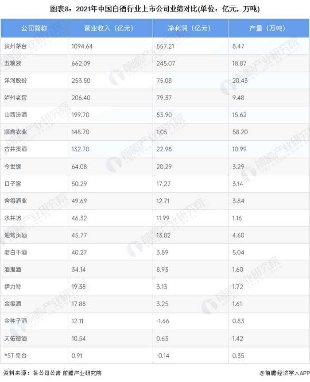The image size is (310, 382).
Task: Click the revenue value 50.29
Action: tap(79, 184)
